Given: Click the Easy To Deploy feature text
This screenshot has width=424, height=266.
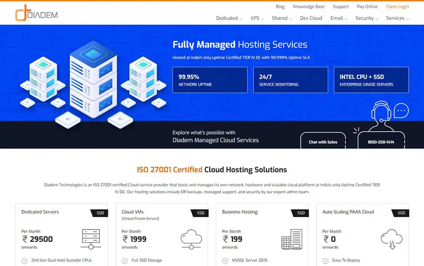Looking at the screenshot, I should [346, 260].
